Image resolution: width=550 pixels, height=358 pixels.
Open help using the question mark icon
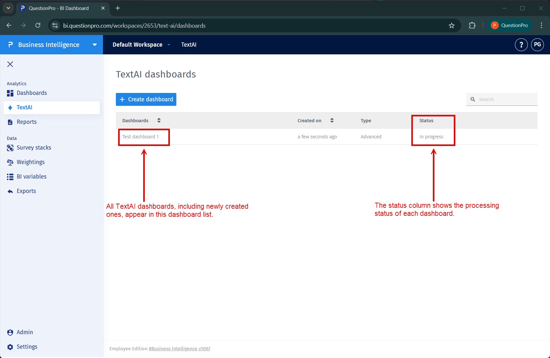coord(521,45)
